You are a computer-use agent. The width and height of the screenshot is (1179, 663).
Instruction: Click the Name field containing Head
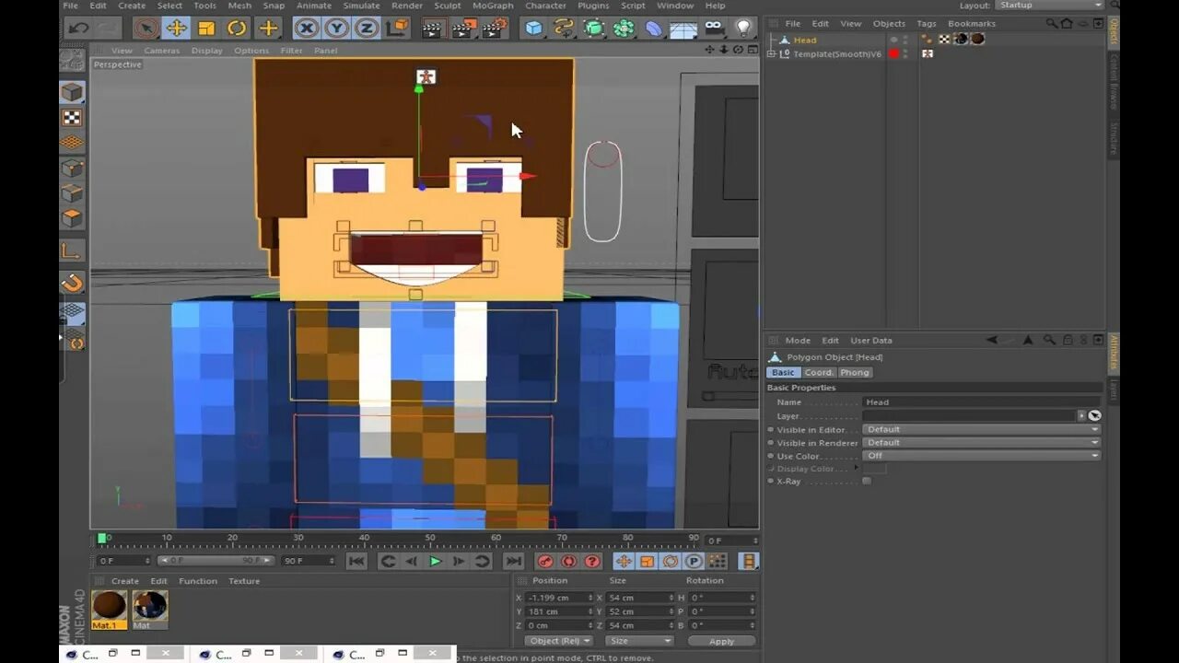(x=982, y=402)
